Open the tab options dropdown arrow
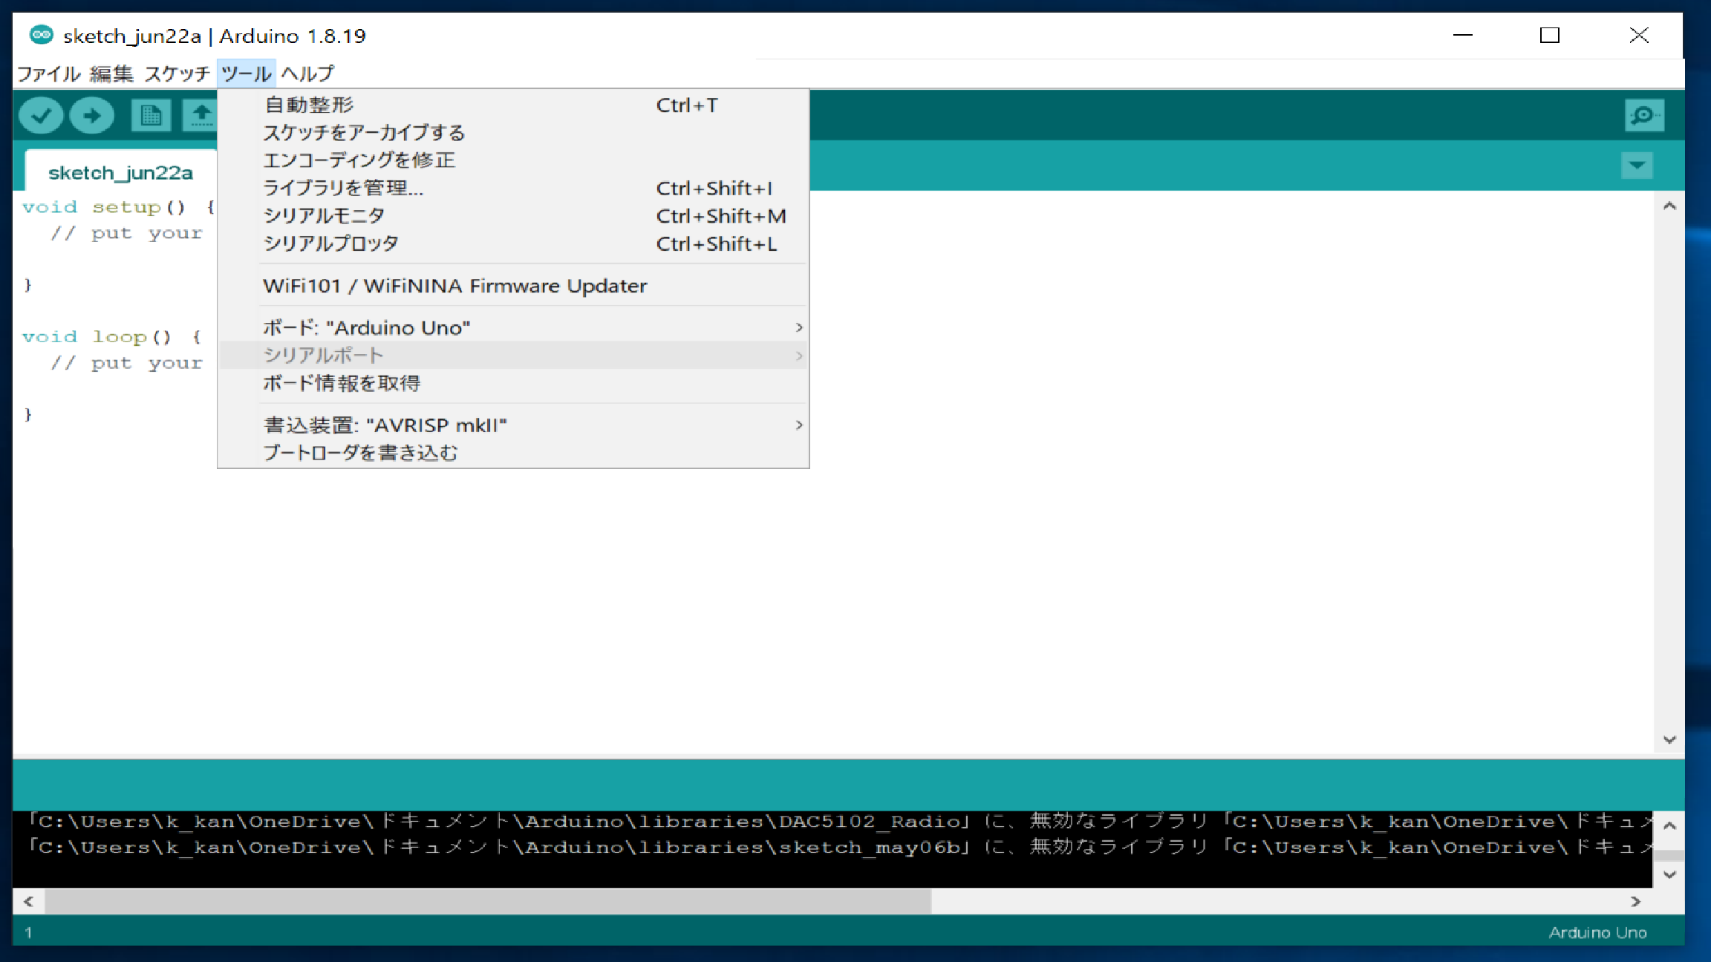This screenshot has width=1711, height=962. tap(1637, 165)
